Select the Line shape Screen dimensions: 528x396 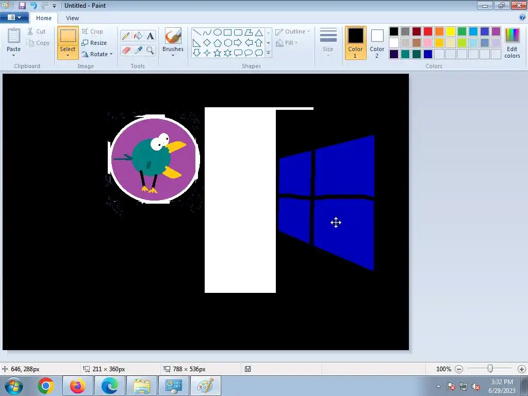(196, 32)
